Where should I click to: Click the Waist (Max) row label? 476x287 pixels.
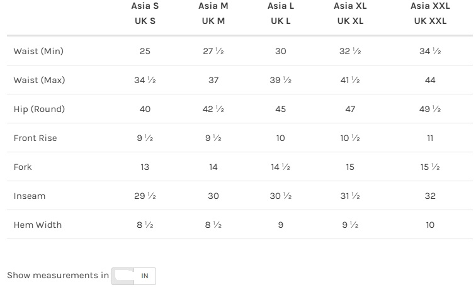39,80
